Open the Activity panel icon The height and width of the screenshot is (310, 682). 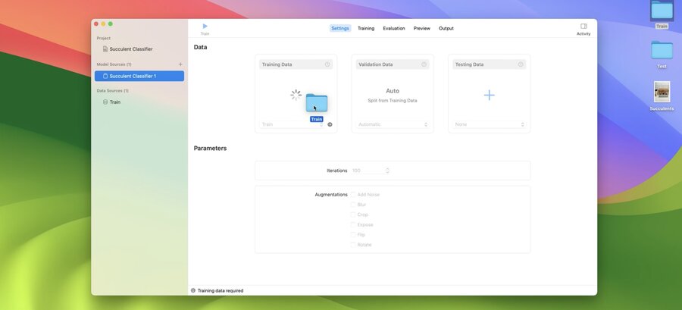(x=583, y=26)
